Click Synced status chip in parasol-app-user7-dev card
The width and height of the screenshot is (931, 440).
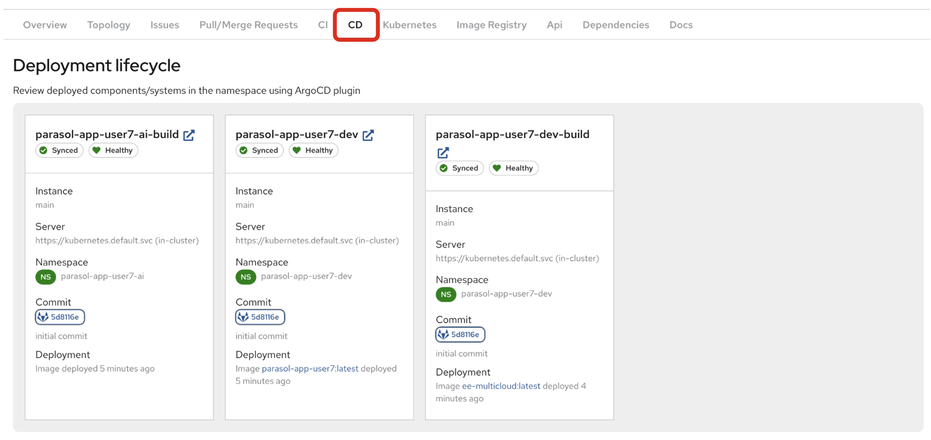pos(260,150)
